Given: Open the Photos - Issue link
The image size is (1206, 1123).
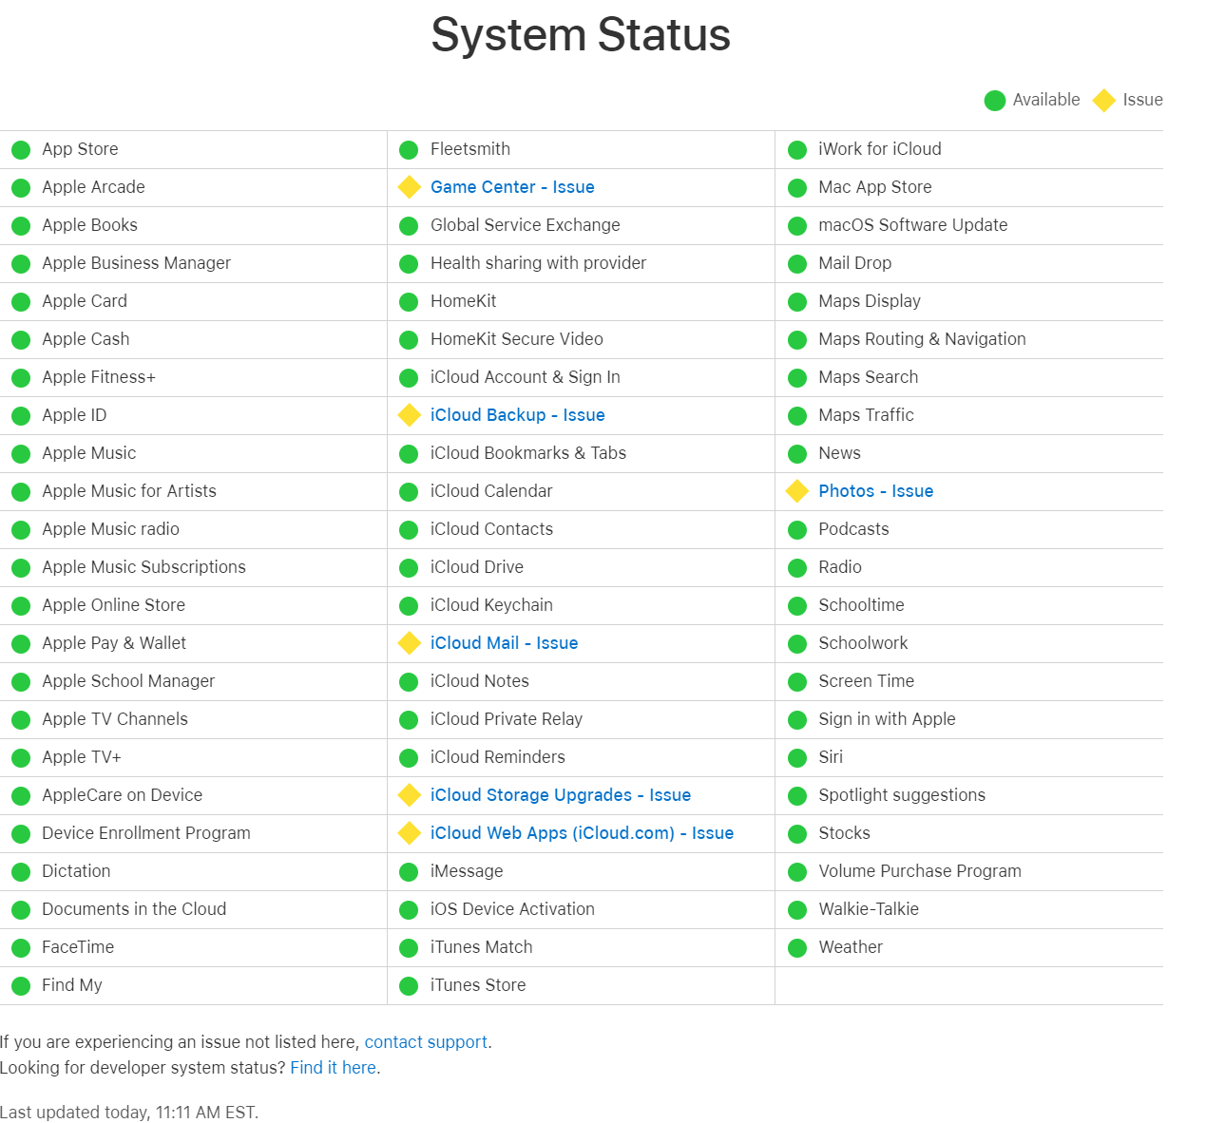Looking at the screenshot, I should point(876,491).
